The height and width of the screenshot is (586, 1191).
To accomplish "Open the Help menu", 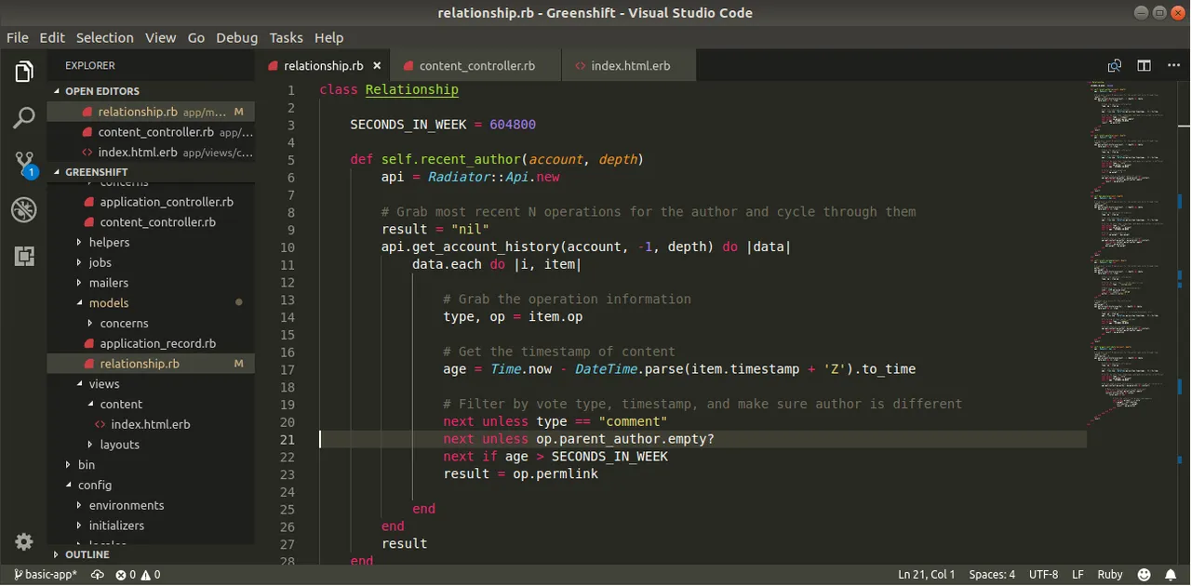I will [x=328, y=37].
